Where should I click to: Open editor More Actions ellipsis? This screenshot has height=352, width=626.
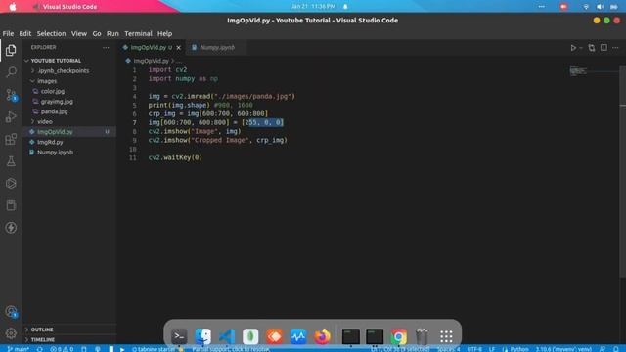coord(615,48)
